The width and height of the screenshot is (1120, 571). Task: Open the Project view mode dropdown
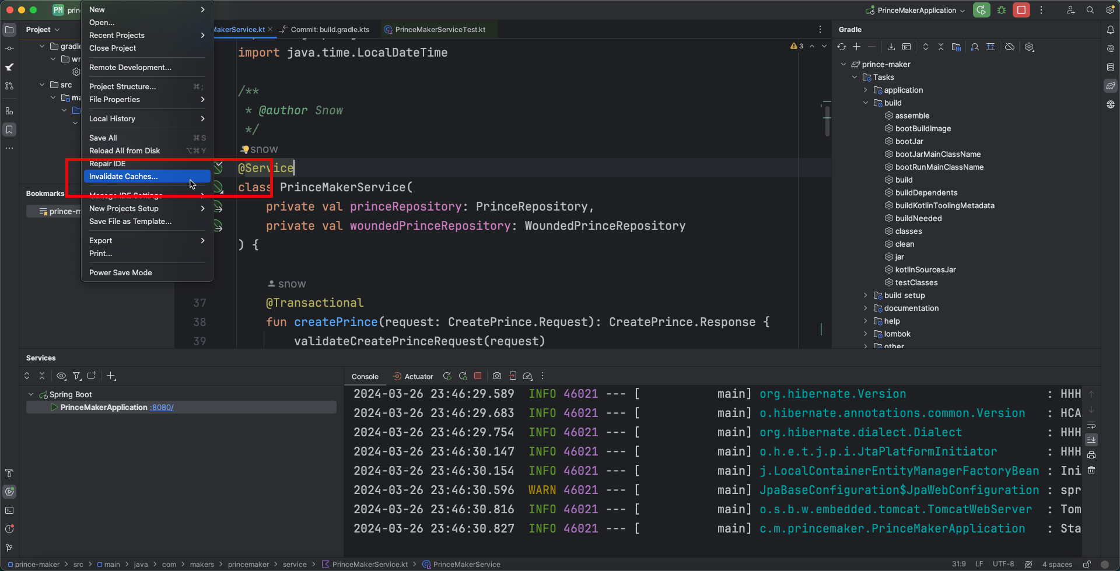(x=43, y=30)
